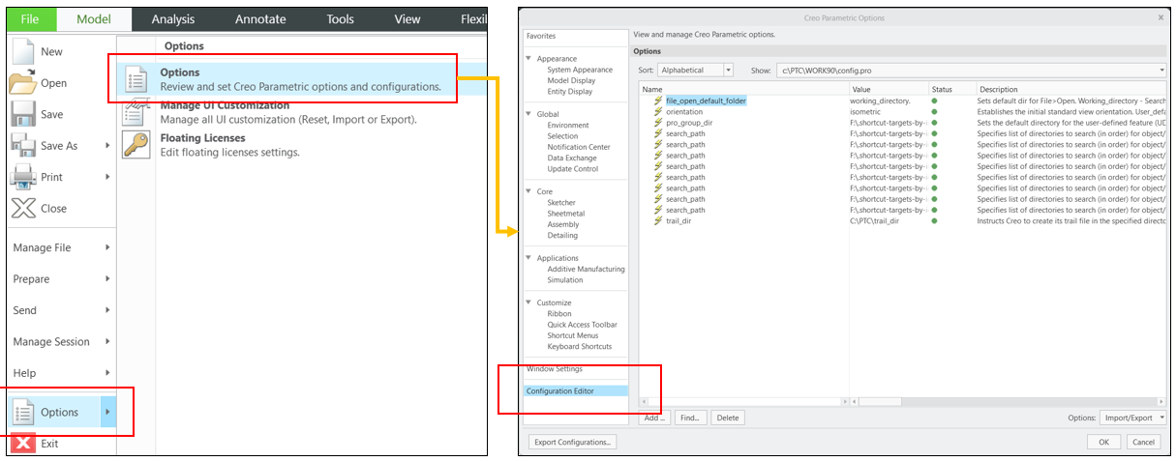Select Quick Access Toolbar under Customize
This screenshot has height=461, width=1176.
coord(582,325)
